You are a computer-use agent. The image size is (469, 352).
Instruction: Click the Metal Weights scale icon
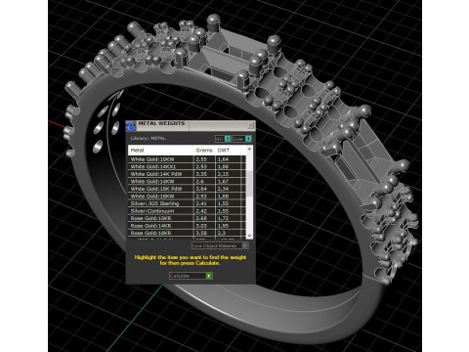click(x=131, y=125)
